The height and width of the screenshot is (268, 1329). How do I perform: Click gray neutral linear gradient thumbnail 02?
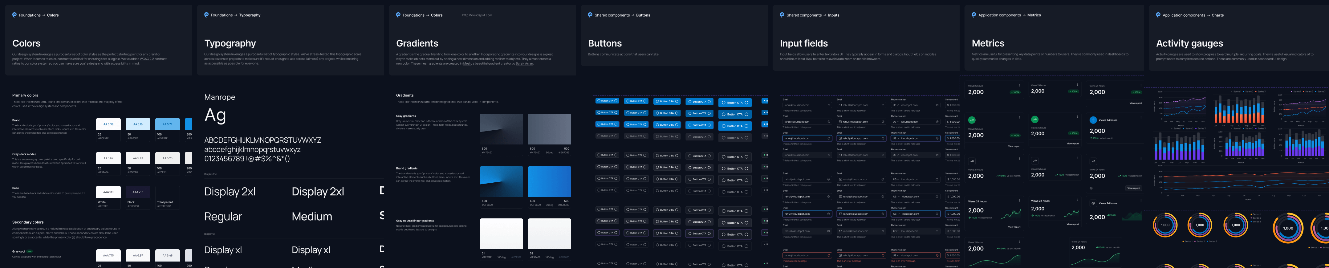point(550,234)
